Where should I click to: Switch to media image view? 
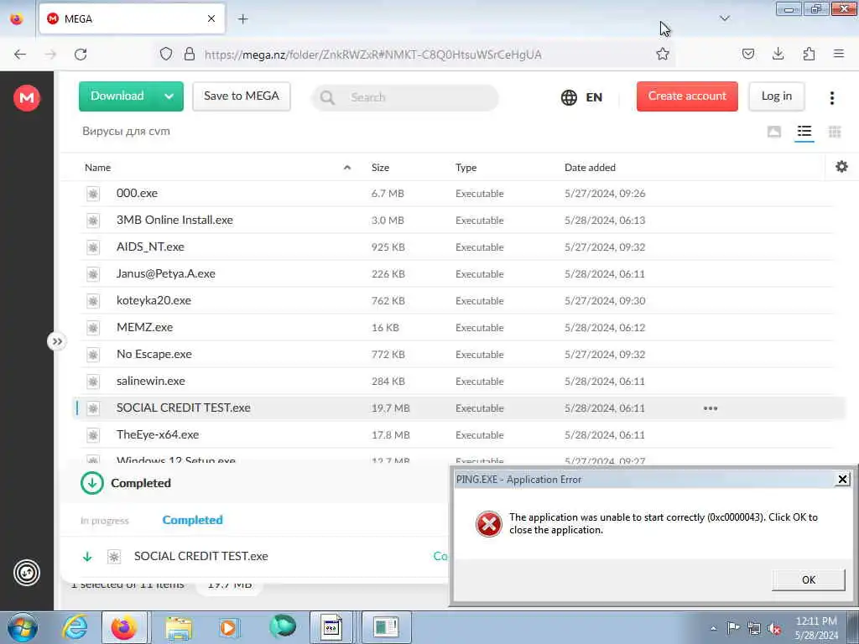point(774,132)
